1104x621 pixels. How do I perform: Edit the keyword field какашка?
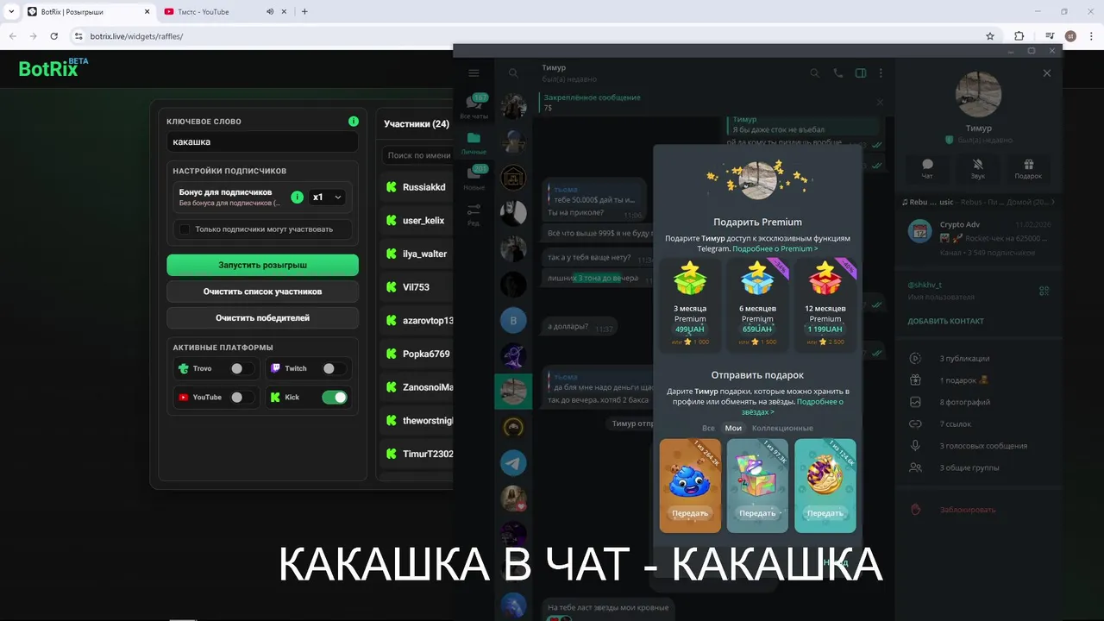pos(262,141)
